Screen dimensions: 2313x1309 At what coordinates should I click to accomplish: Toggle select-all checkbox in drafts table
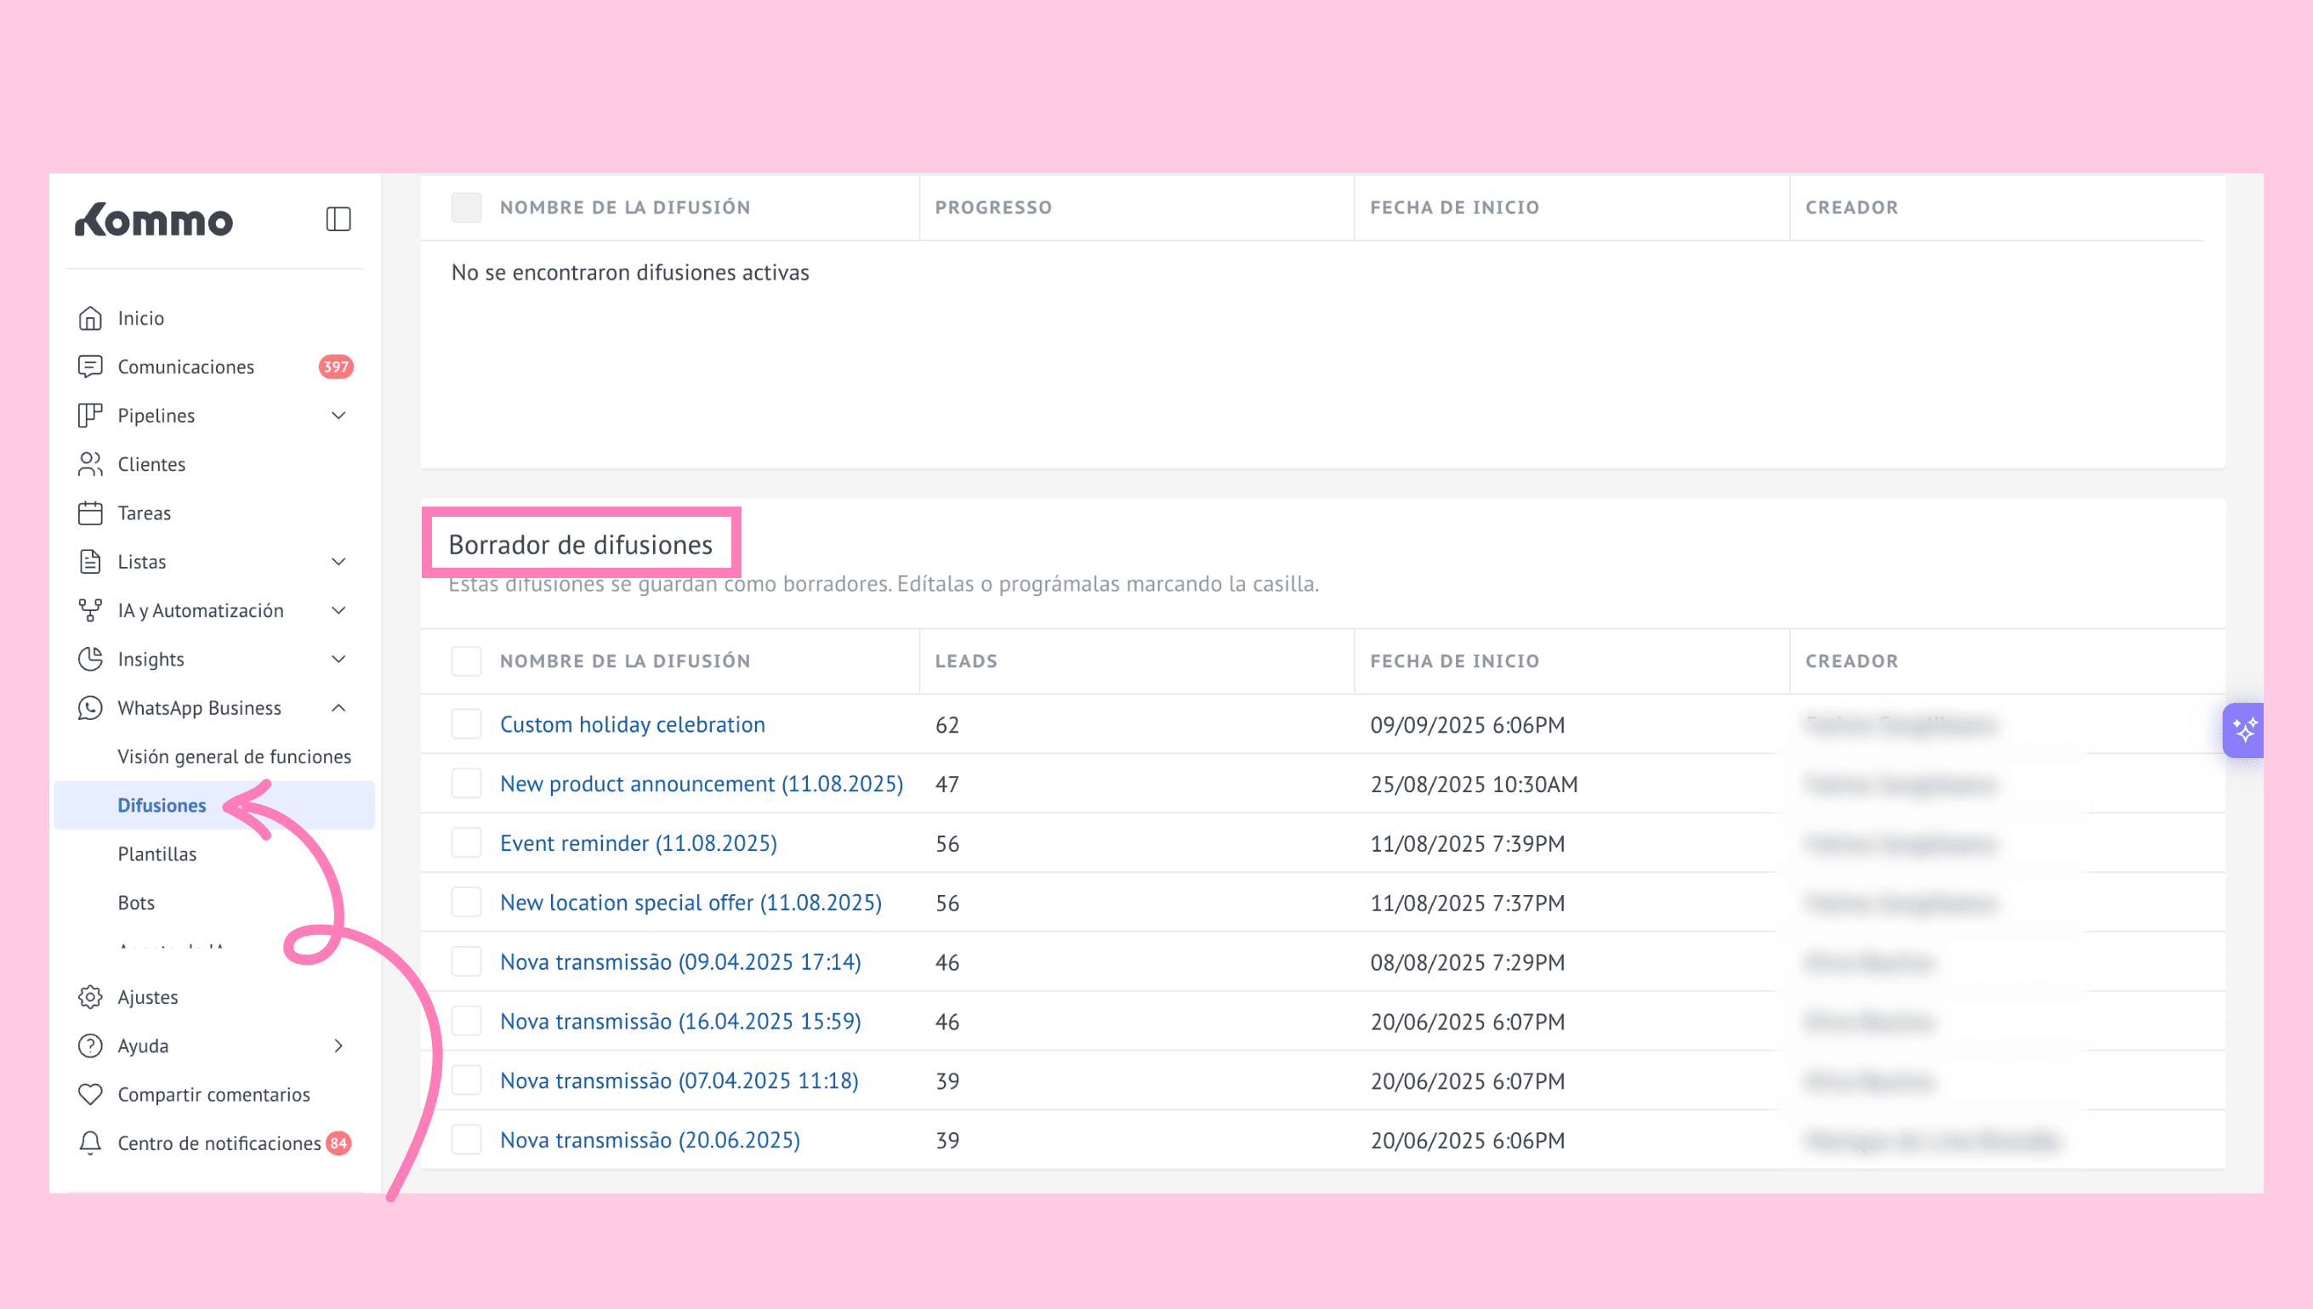pyautogui.click(x=466, y=660)
